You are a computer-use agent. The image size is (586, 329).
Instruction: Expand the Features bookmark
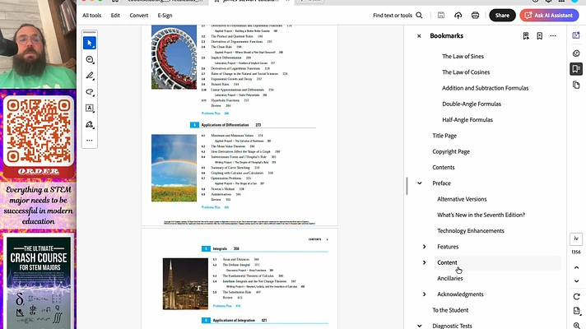[x=424, y=247]
